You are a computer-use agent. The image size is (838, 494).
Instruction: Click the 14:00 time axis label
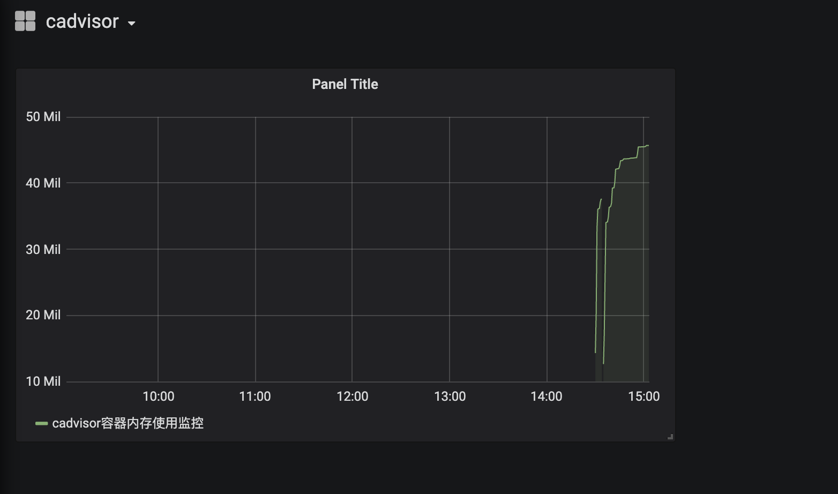(547, 396)
